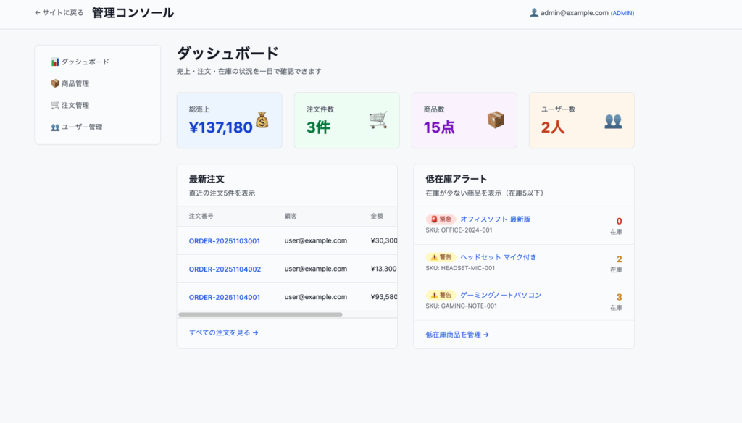Viewport: 742px width, 423px height.
Task: Click 低在庫商品を管理 link
Action: [x=457, y=335]
